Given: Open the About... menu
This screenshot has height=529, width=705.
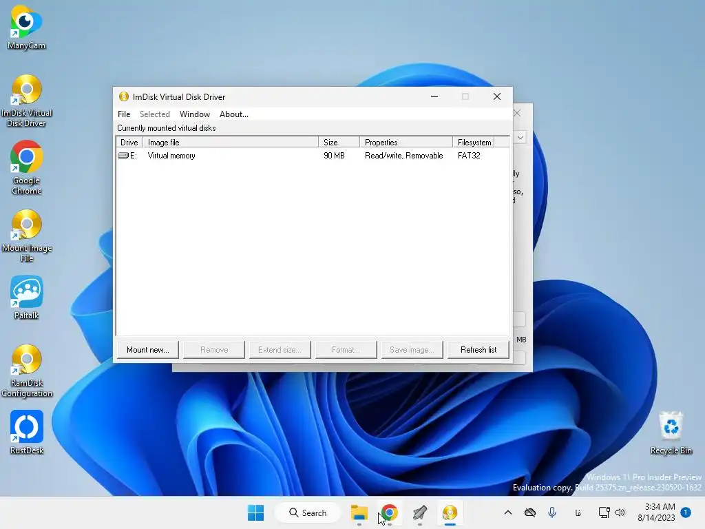Looking at the screenshot, I should coord(234,114).
